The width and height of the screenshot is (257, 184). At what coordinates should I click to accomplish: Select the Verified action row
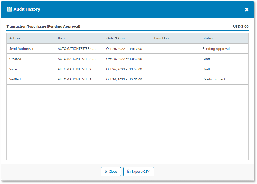15,79
